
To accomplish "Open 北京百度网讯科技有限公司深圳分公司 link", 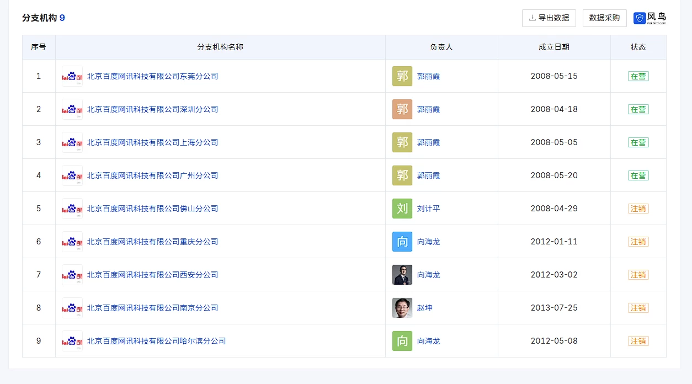I will click(x=152, y=109).
